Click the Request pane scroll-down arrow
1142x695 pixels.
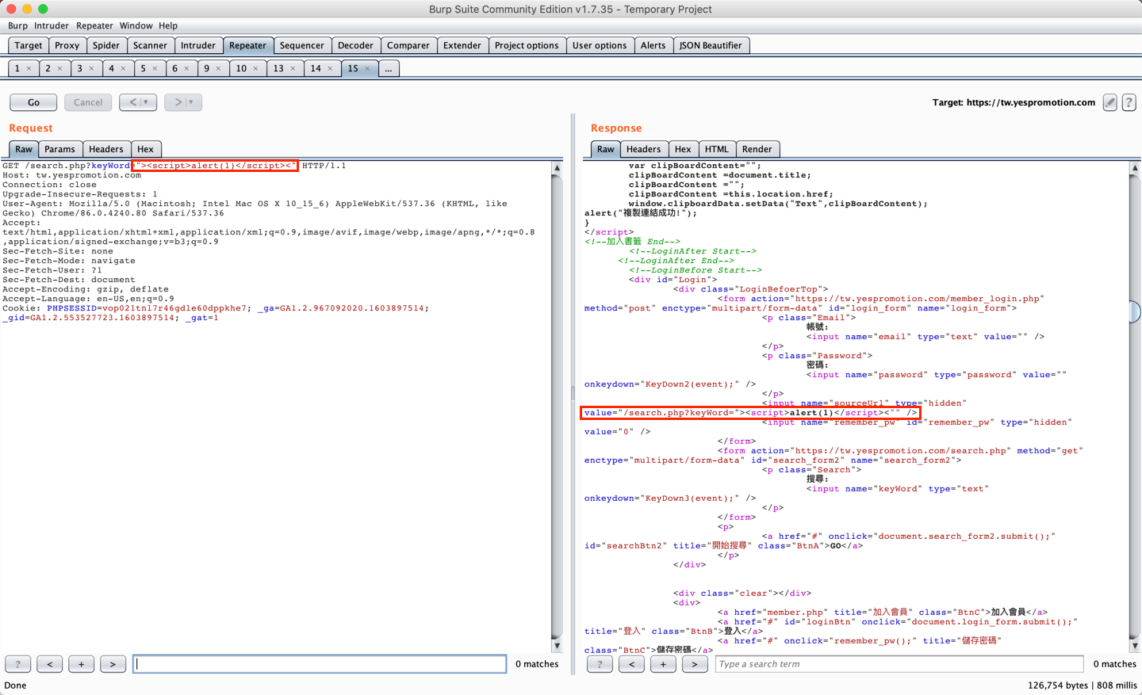pyautogui.click(x=557, y=646)
